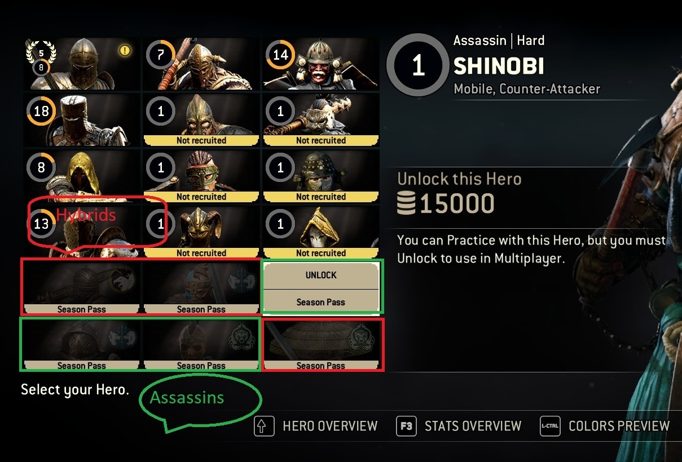Viewport: 682px width, 462px height.
Task: Click the L-CTRL key icon
Action: 549,427
